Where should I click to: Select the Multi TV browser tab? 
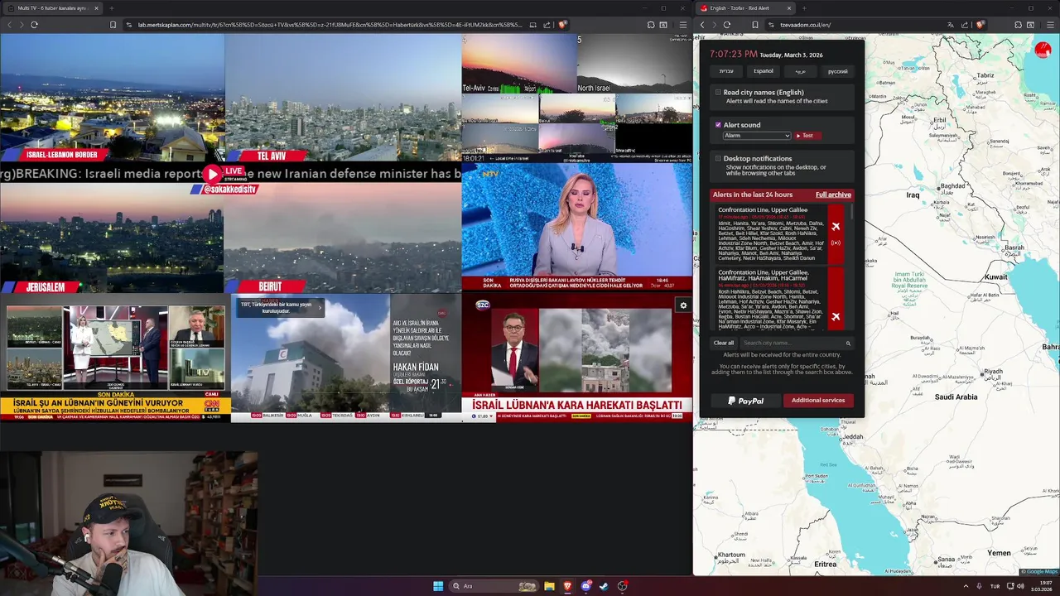[51, 8]
